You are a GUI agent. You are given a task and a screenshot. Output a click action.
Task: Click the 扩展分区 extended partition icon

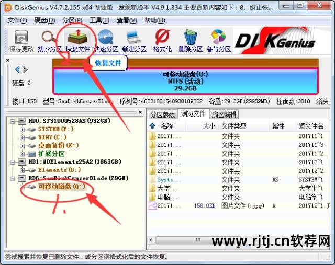(31, 154)
